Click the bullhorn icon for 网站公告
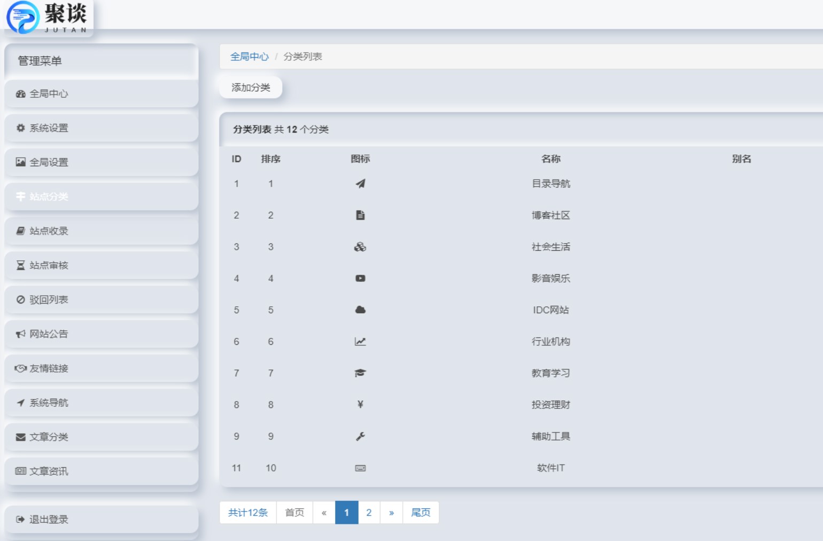This screenshot has width=823, height=541. pos(20,334)
